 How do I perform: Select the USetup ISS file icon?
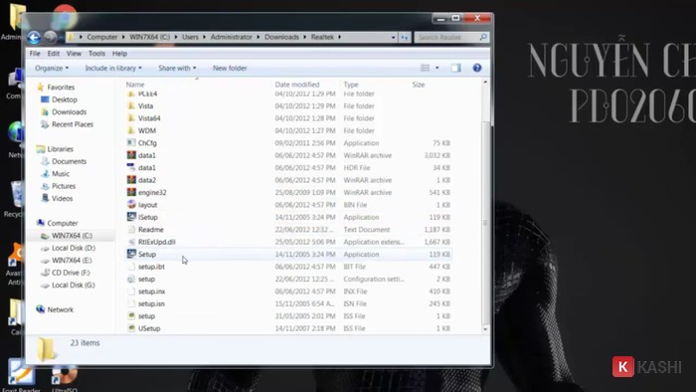[131, 328]
